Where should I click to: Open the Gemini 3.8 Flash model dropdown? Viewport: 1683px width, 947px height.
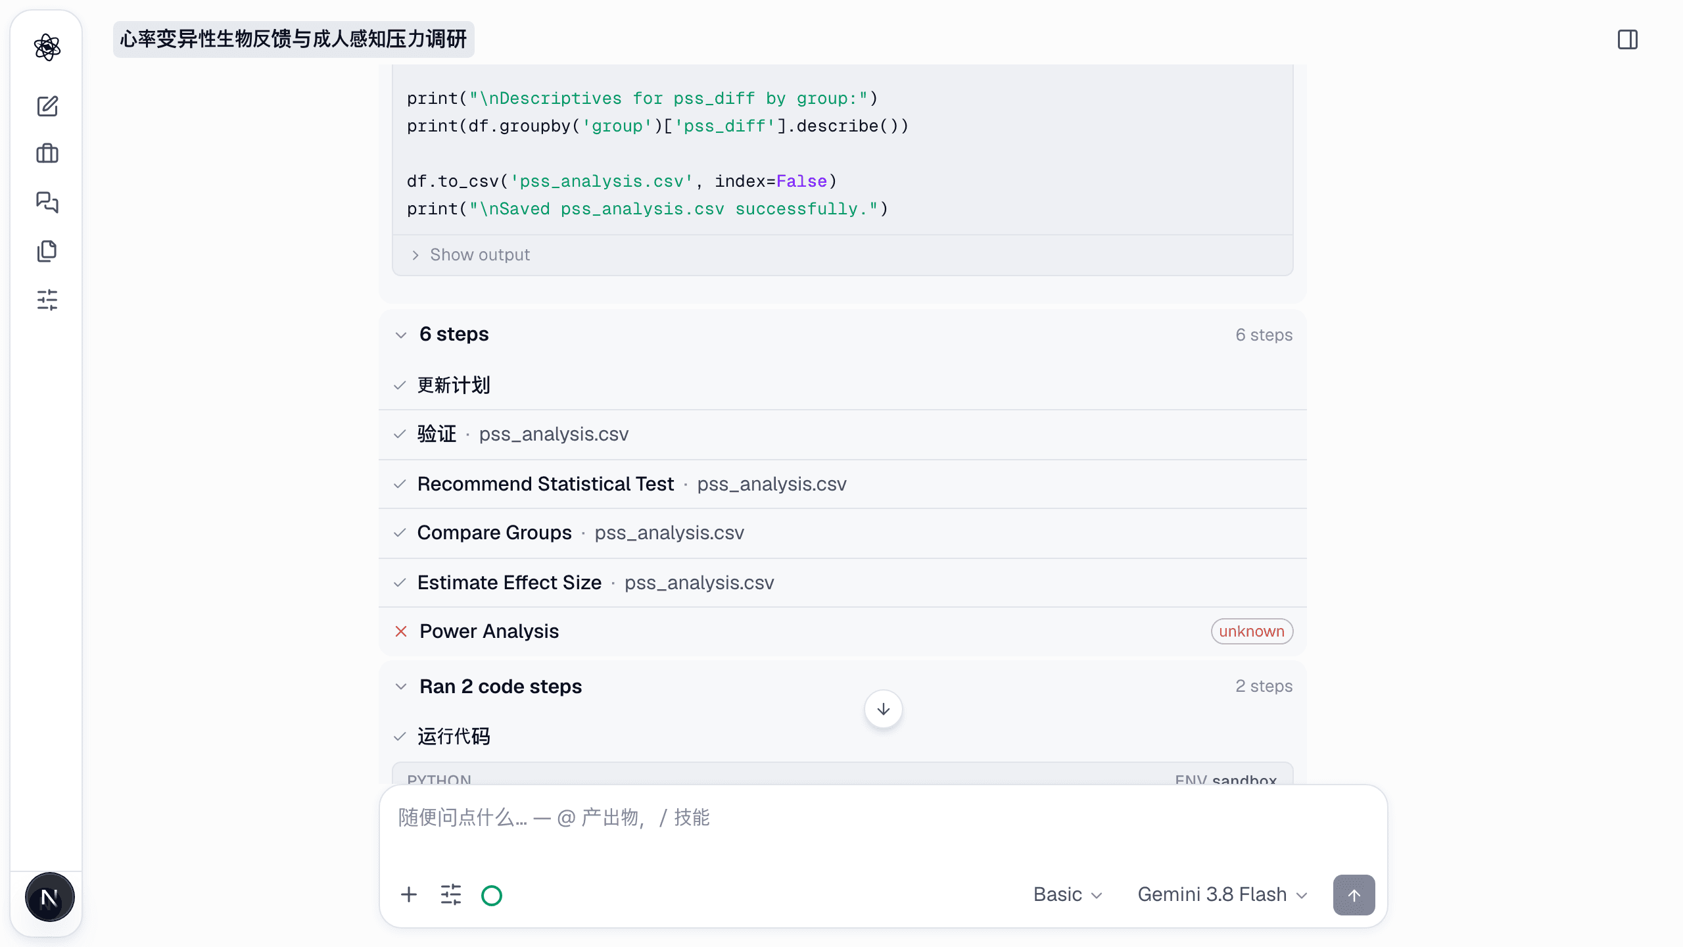1222,894
